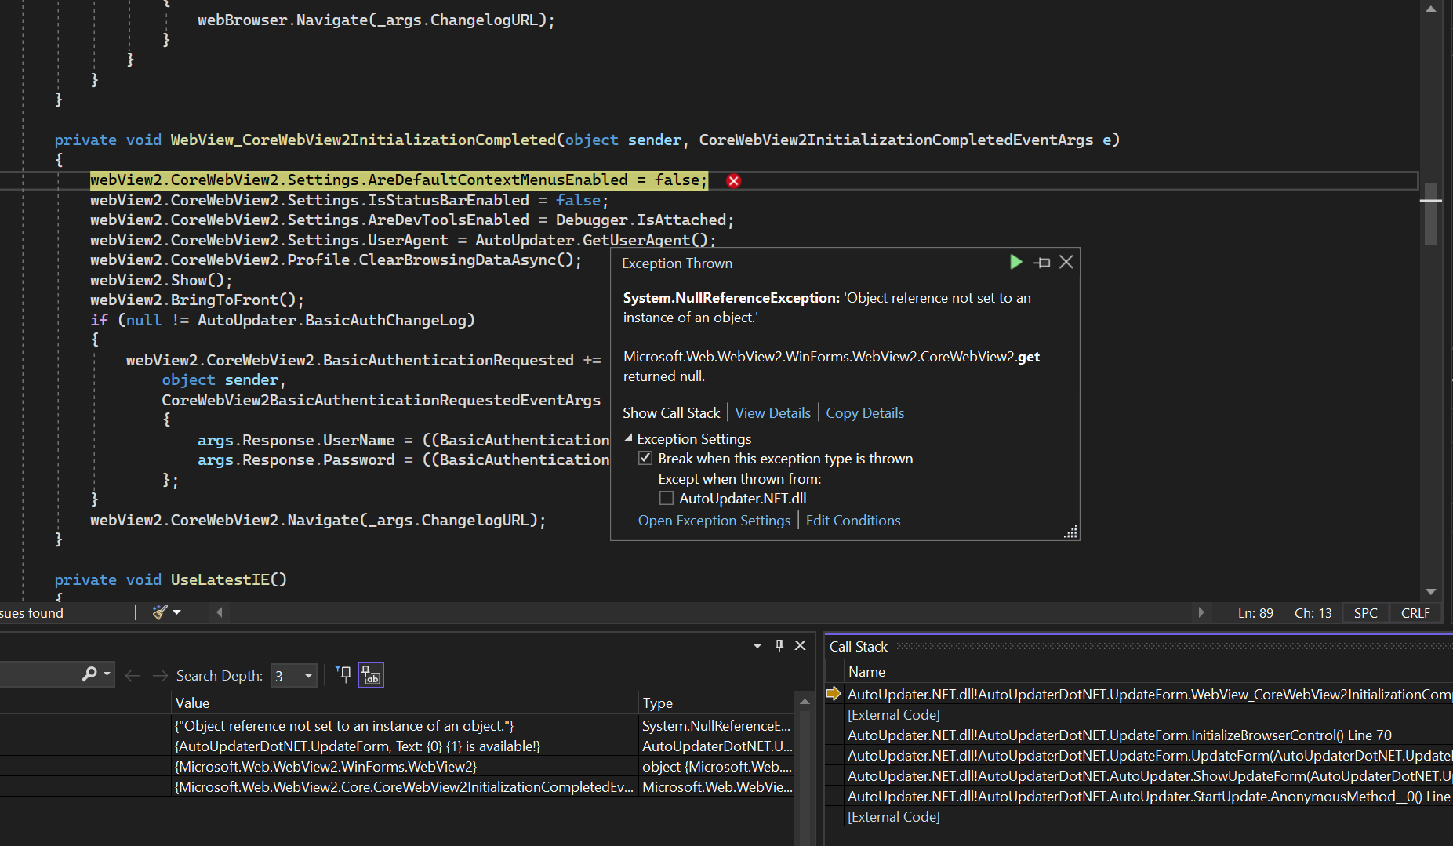The image size is (1453, 846).
Task: Uncheck 'Break when this exception type is thrown'
Action: pyautogui.click(x=645, y=458)
